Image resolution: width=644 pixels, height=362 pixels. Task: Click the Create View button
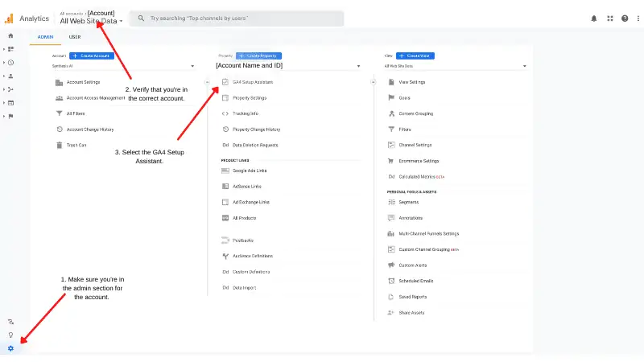pyautogui.click(x=415, y=56)
